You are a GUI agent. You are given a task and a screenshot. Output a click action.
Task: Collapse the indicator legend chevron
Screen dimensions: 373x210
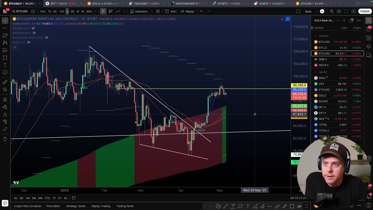point(15,47)
